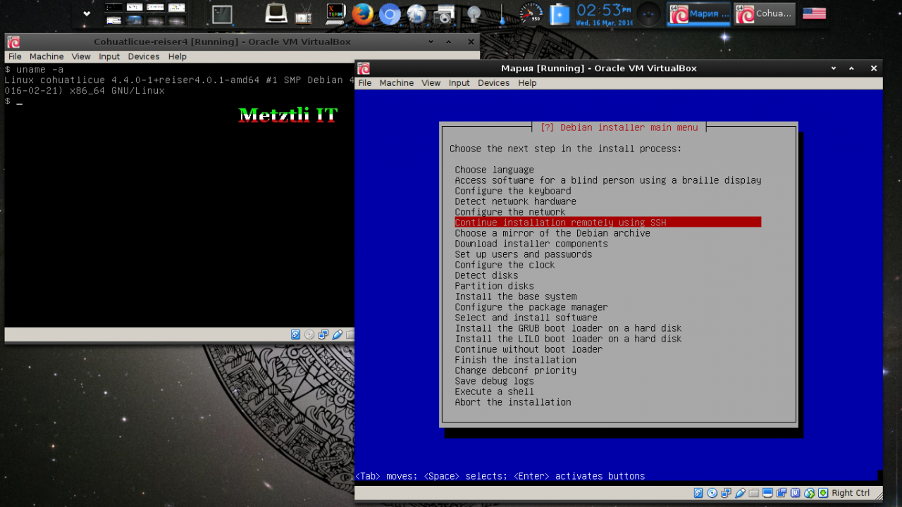Select 'Partition disks' entry
The height and width of the screenshot is (507, 902).
click(495, 286)
